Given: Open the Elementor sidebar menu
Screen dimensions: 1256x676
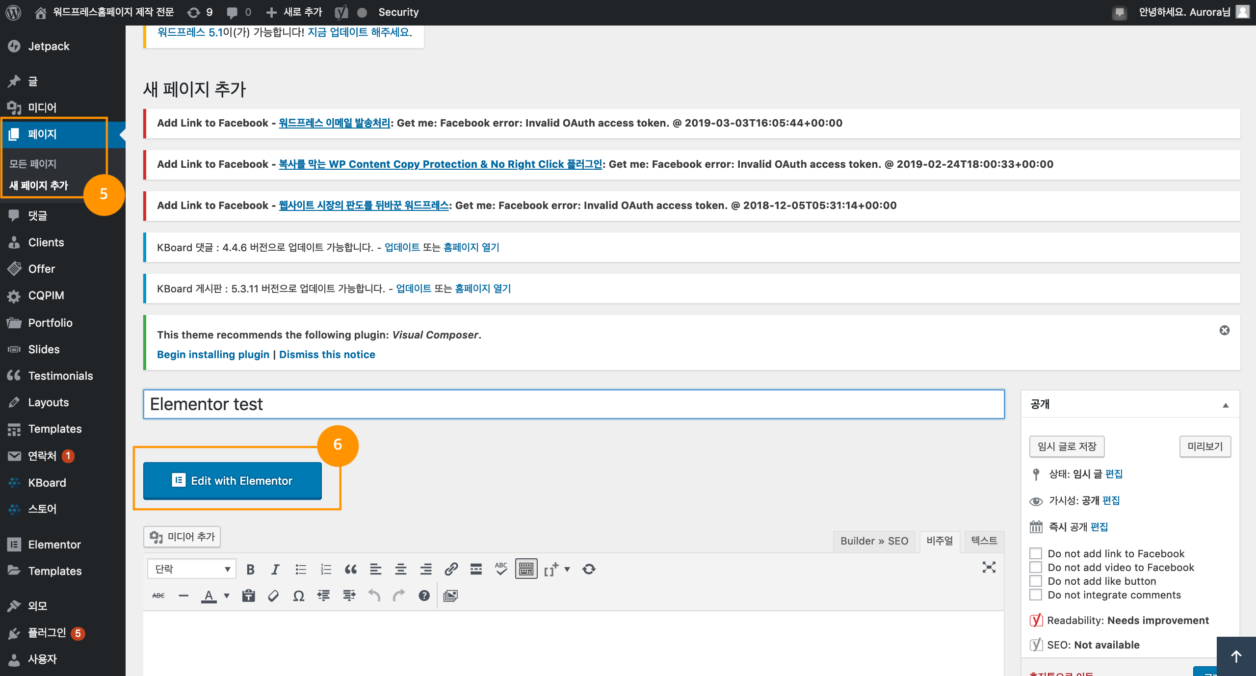Looking at the screenshot, I should point(54,545).
